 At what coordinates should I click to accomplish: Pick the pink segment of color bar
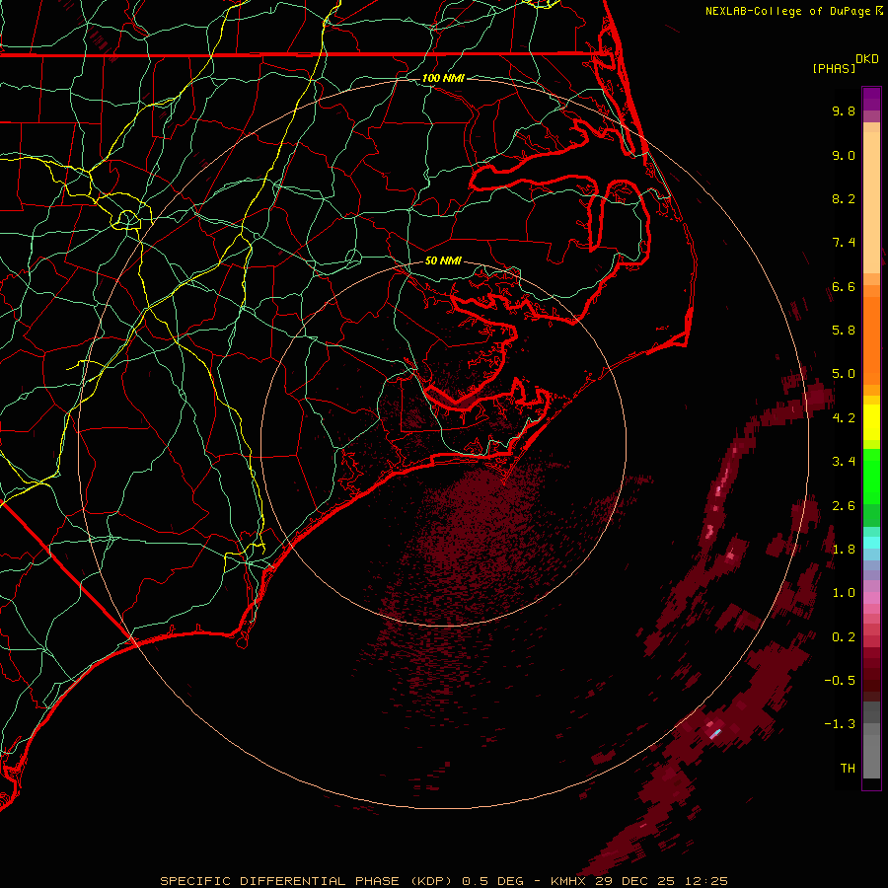(871, 598)
